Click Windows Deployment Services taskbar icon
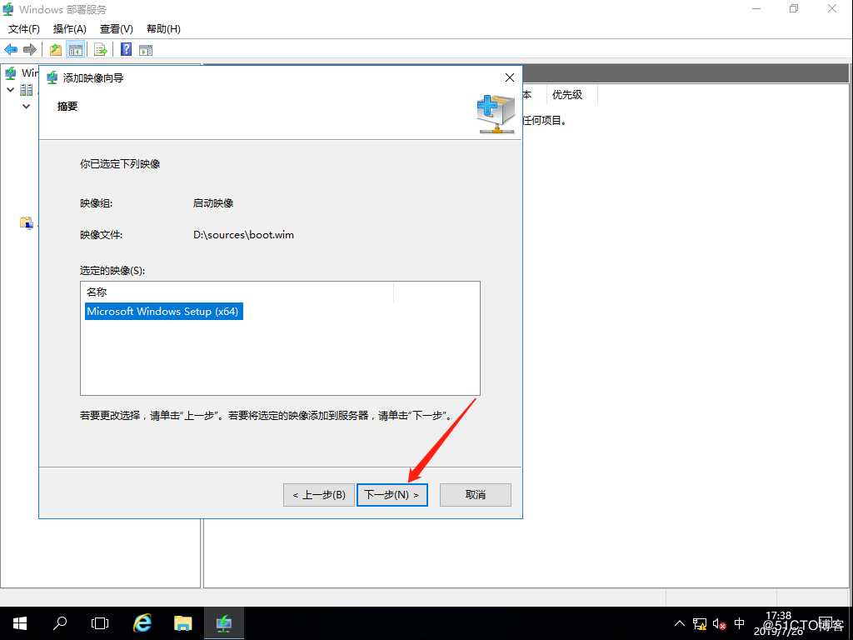This screenshot has height=640, width=853. pos(223,623)
